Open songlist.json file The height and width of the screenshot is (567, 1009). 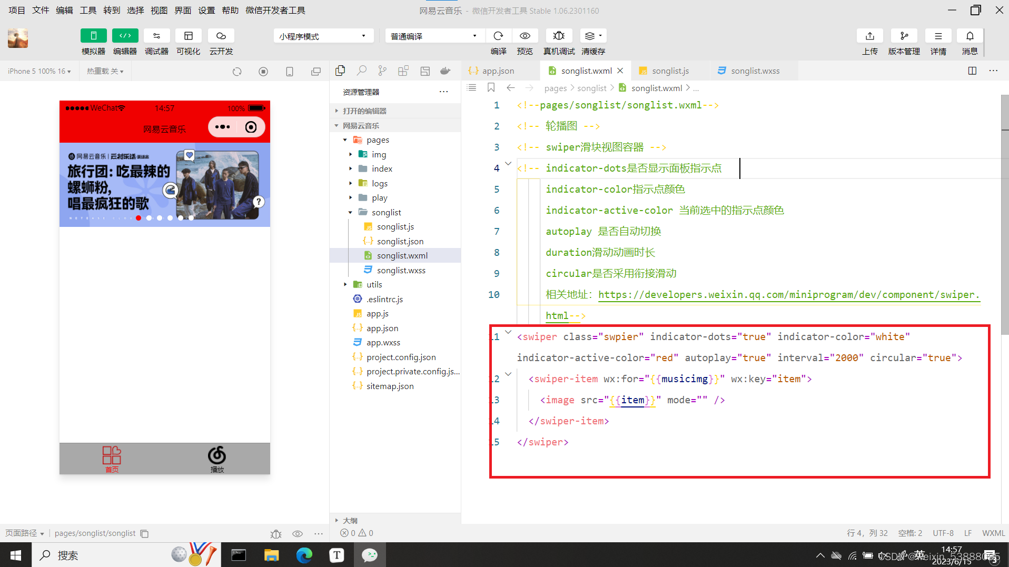pyautogui.click(x=395, y=241)
